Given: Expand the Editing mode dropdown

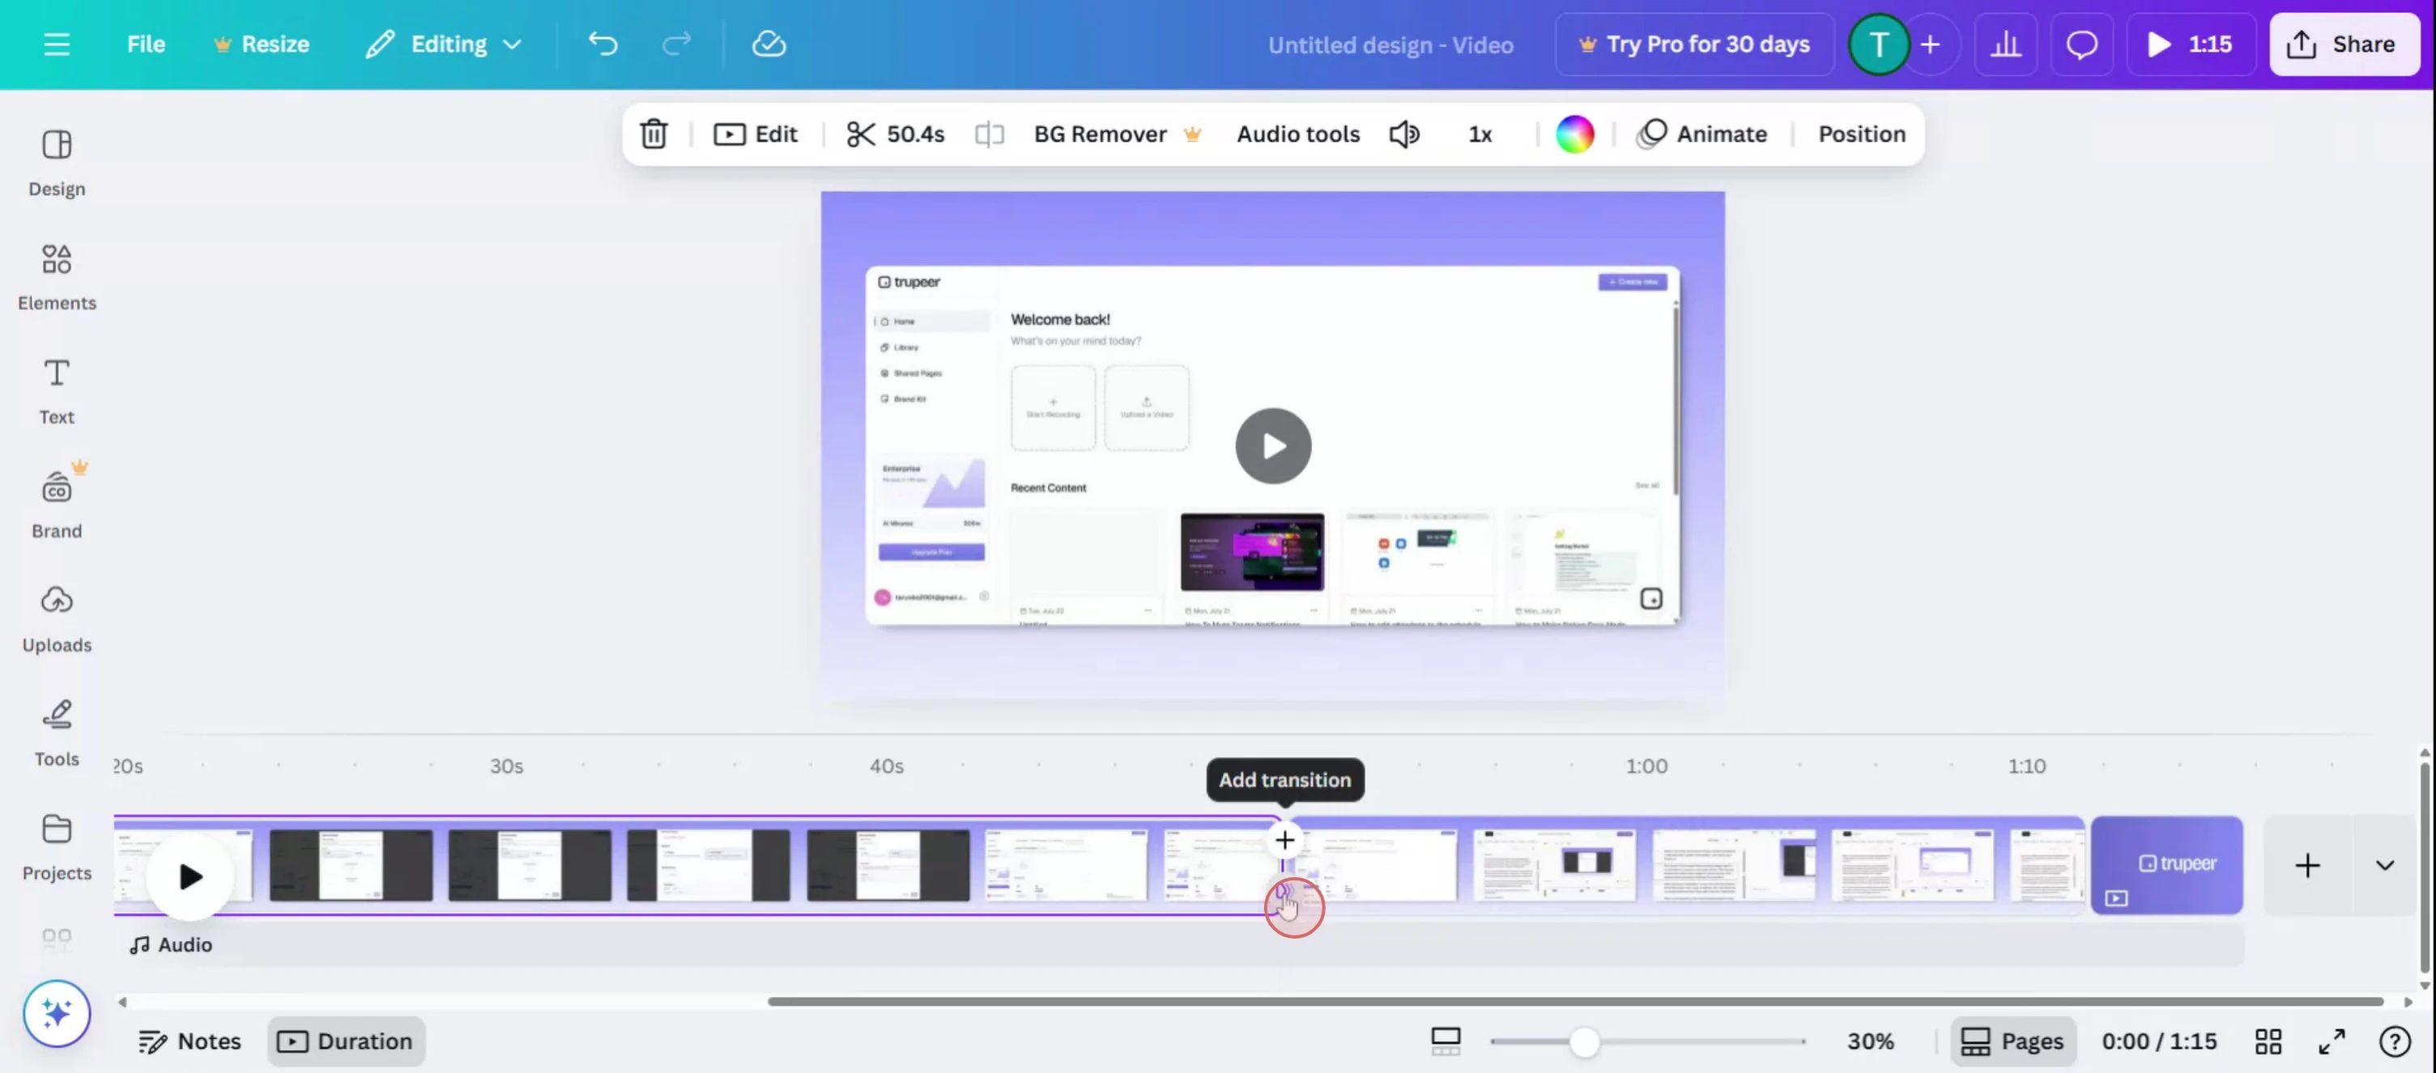Looking at the screenshot, I should [444, 45].
